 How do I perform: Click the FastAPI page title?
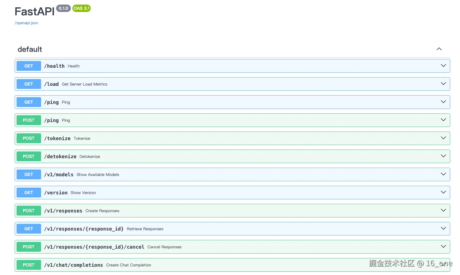click(x=35, y=12)
